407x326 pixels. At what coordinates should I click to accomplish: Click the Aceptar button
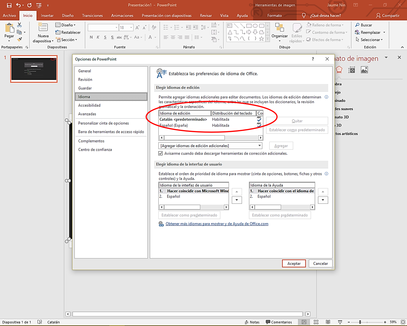pos(294,263)
